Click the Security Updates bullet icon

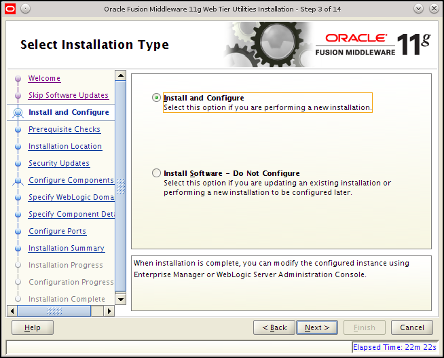point(18,164)
